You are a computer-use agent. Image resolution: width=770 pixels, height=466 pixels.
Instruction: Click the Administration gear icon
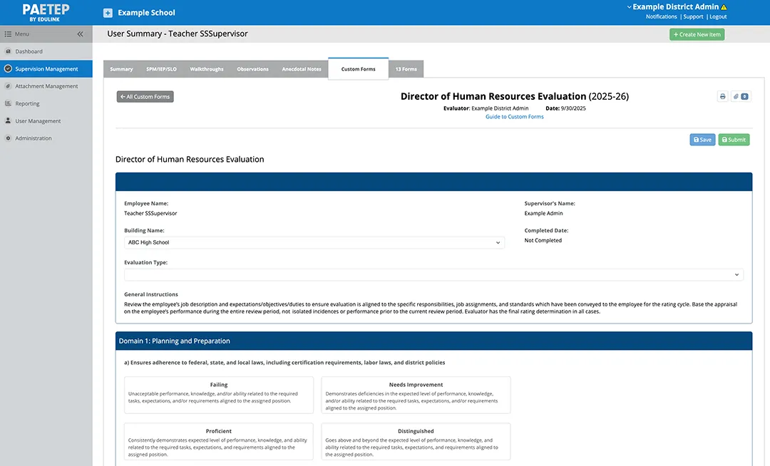[8, 138]
